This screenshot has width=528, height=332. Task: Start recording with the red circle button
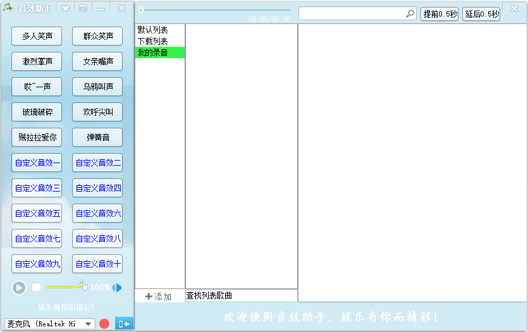click(x=104, y=324)
